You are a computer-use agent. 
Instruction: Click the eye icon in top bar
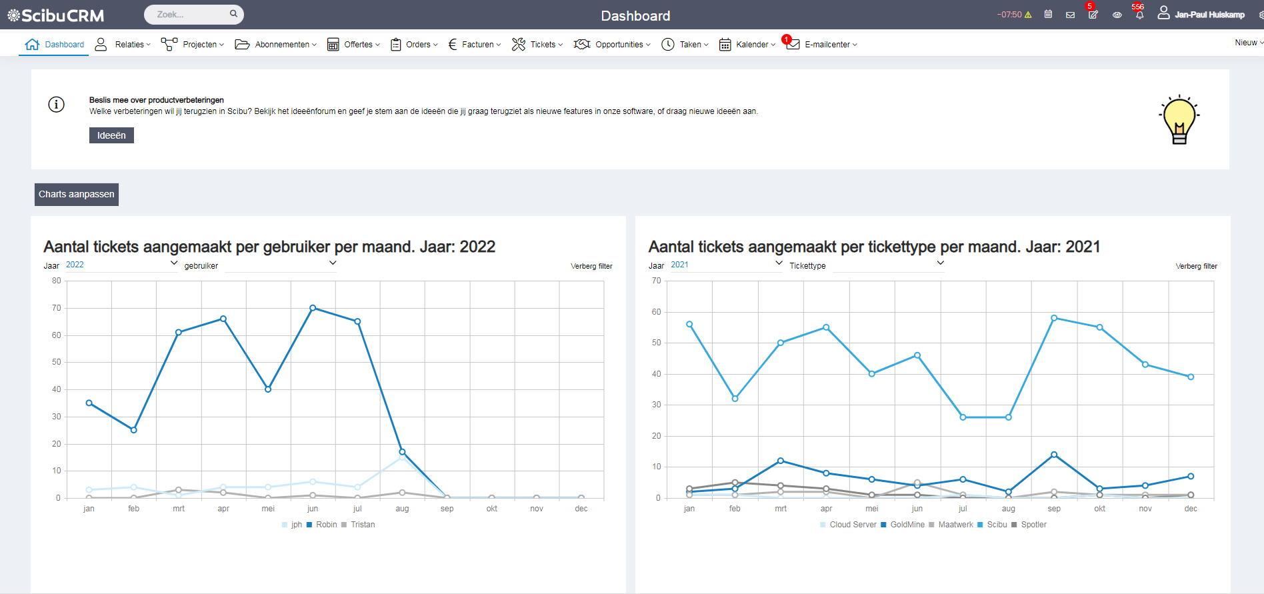pos(1117,15)
